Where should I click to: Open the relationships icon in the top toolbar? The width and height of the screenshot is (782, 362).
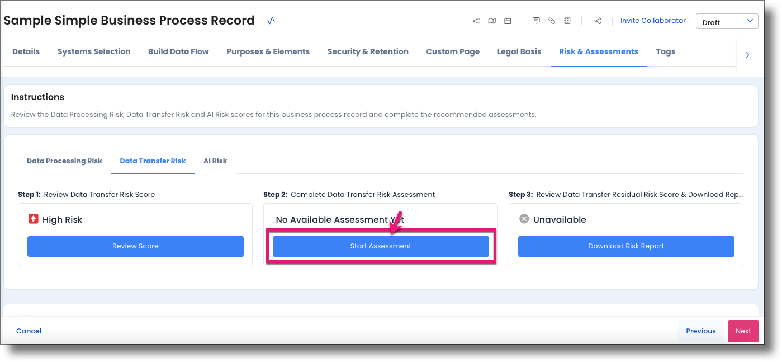(x=476, y=20)
